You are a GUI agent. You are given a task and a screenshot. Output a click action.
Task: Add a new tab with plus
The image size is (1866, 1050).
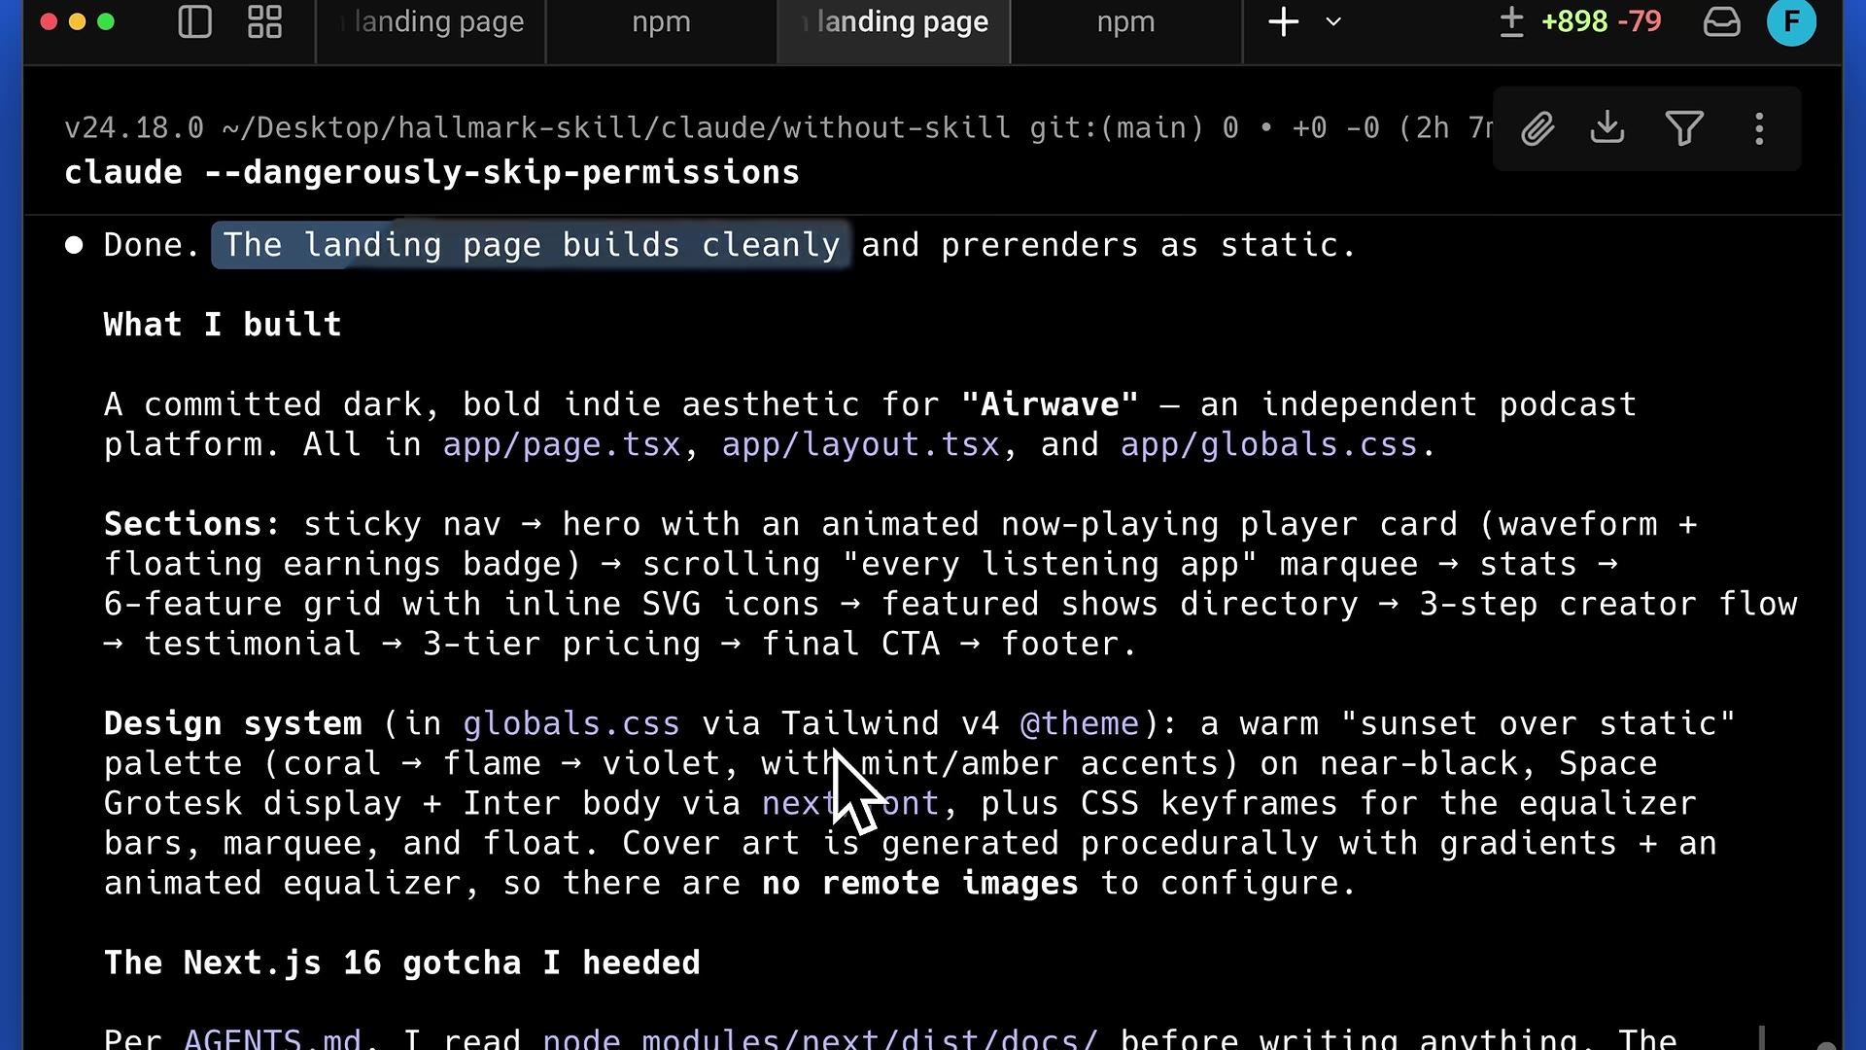click(1283, 21)
